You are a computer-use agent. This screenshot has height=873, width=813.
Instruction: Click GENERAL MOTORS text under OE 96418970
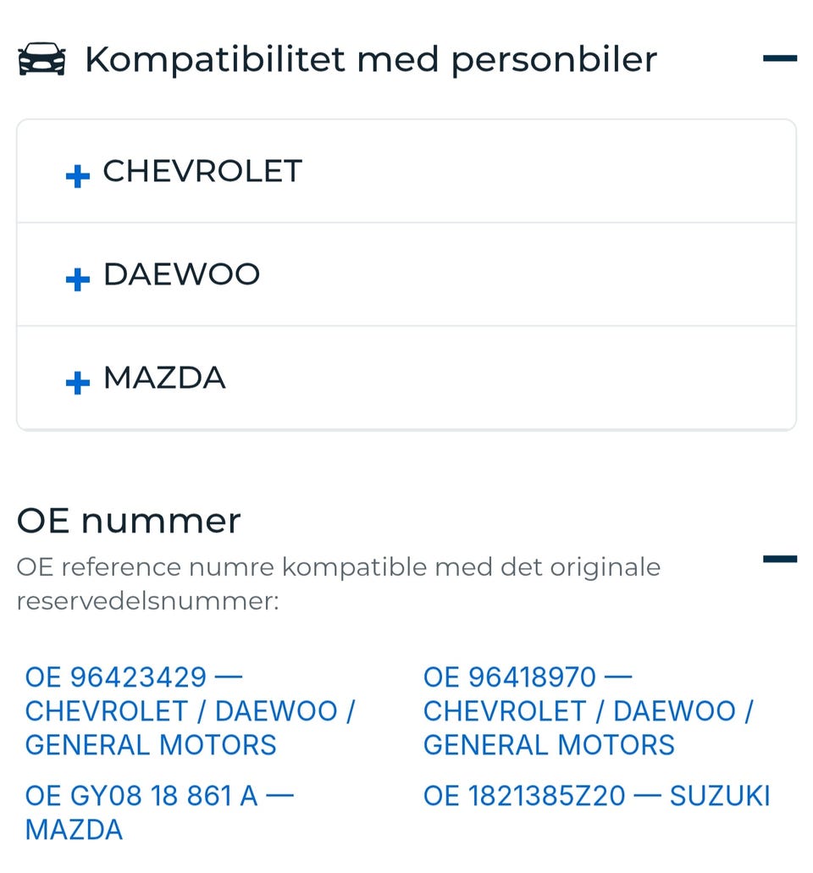[x=549, y=745]
